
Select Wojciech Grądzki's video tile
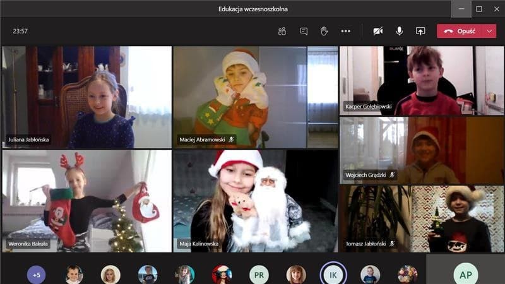point(422,150)
